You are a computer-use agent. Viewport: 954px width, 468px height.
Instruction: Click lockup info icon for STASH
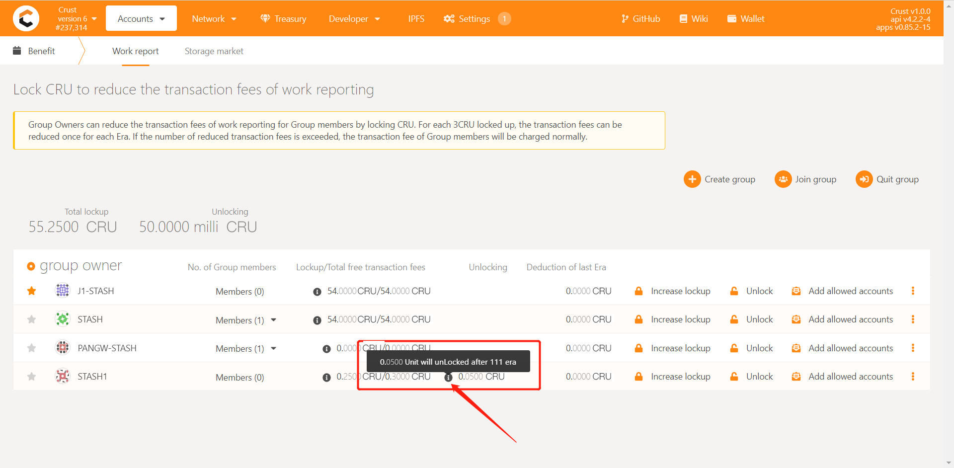click(x=317, y=320)
